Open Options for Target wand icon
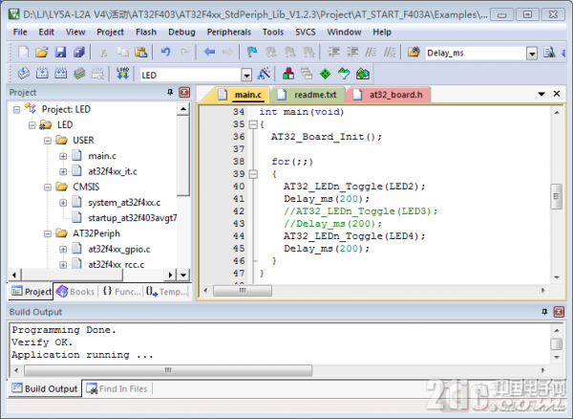573x419 pixels. (x=264, y=74)
